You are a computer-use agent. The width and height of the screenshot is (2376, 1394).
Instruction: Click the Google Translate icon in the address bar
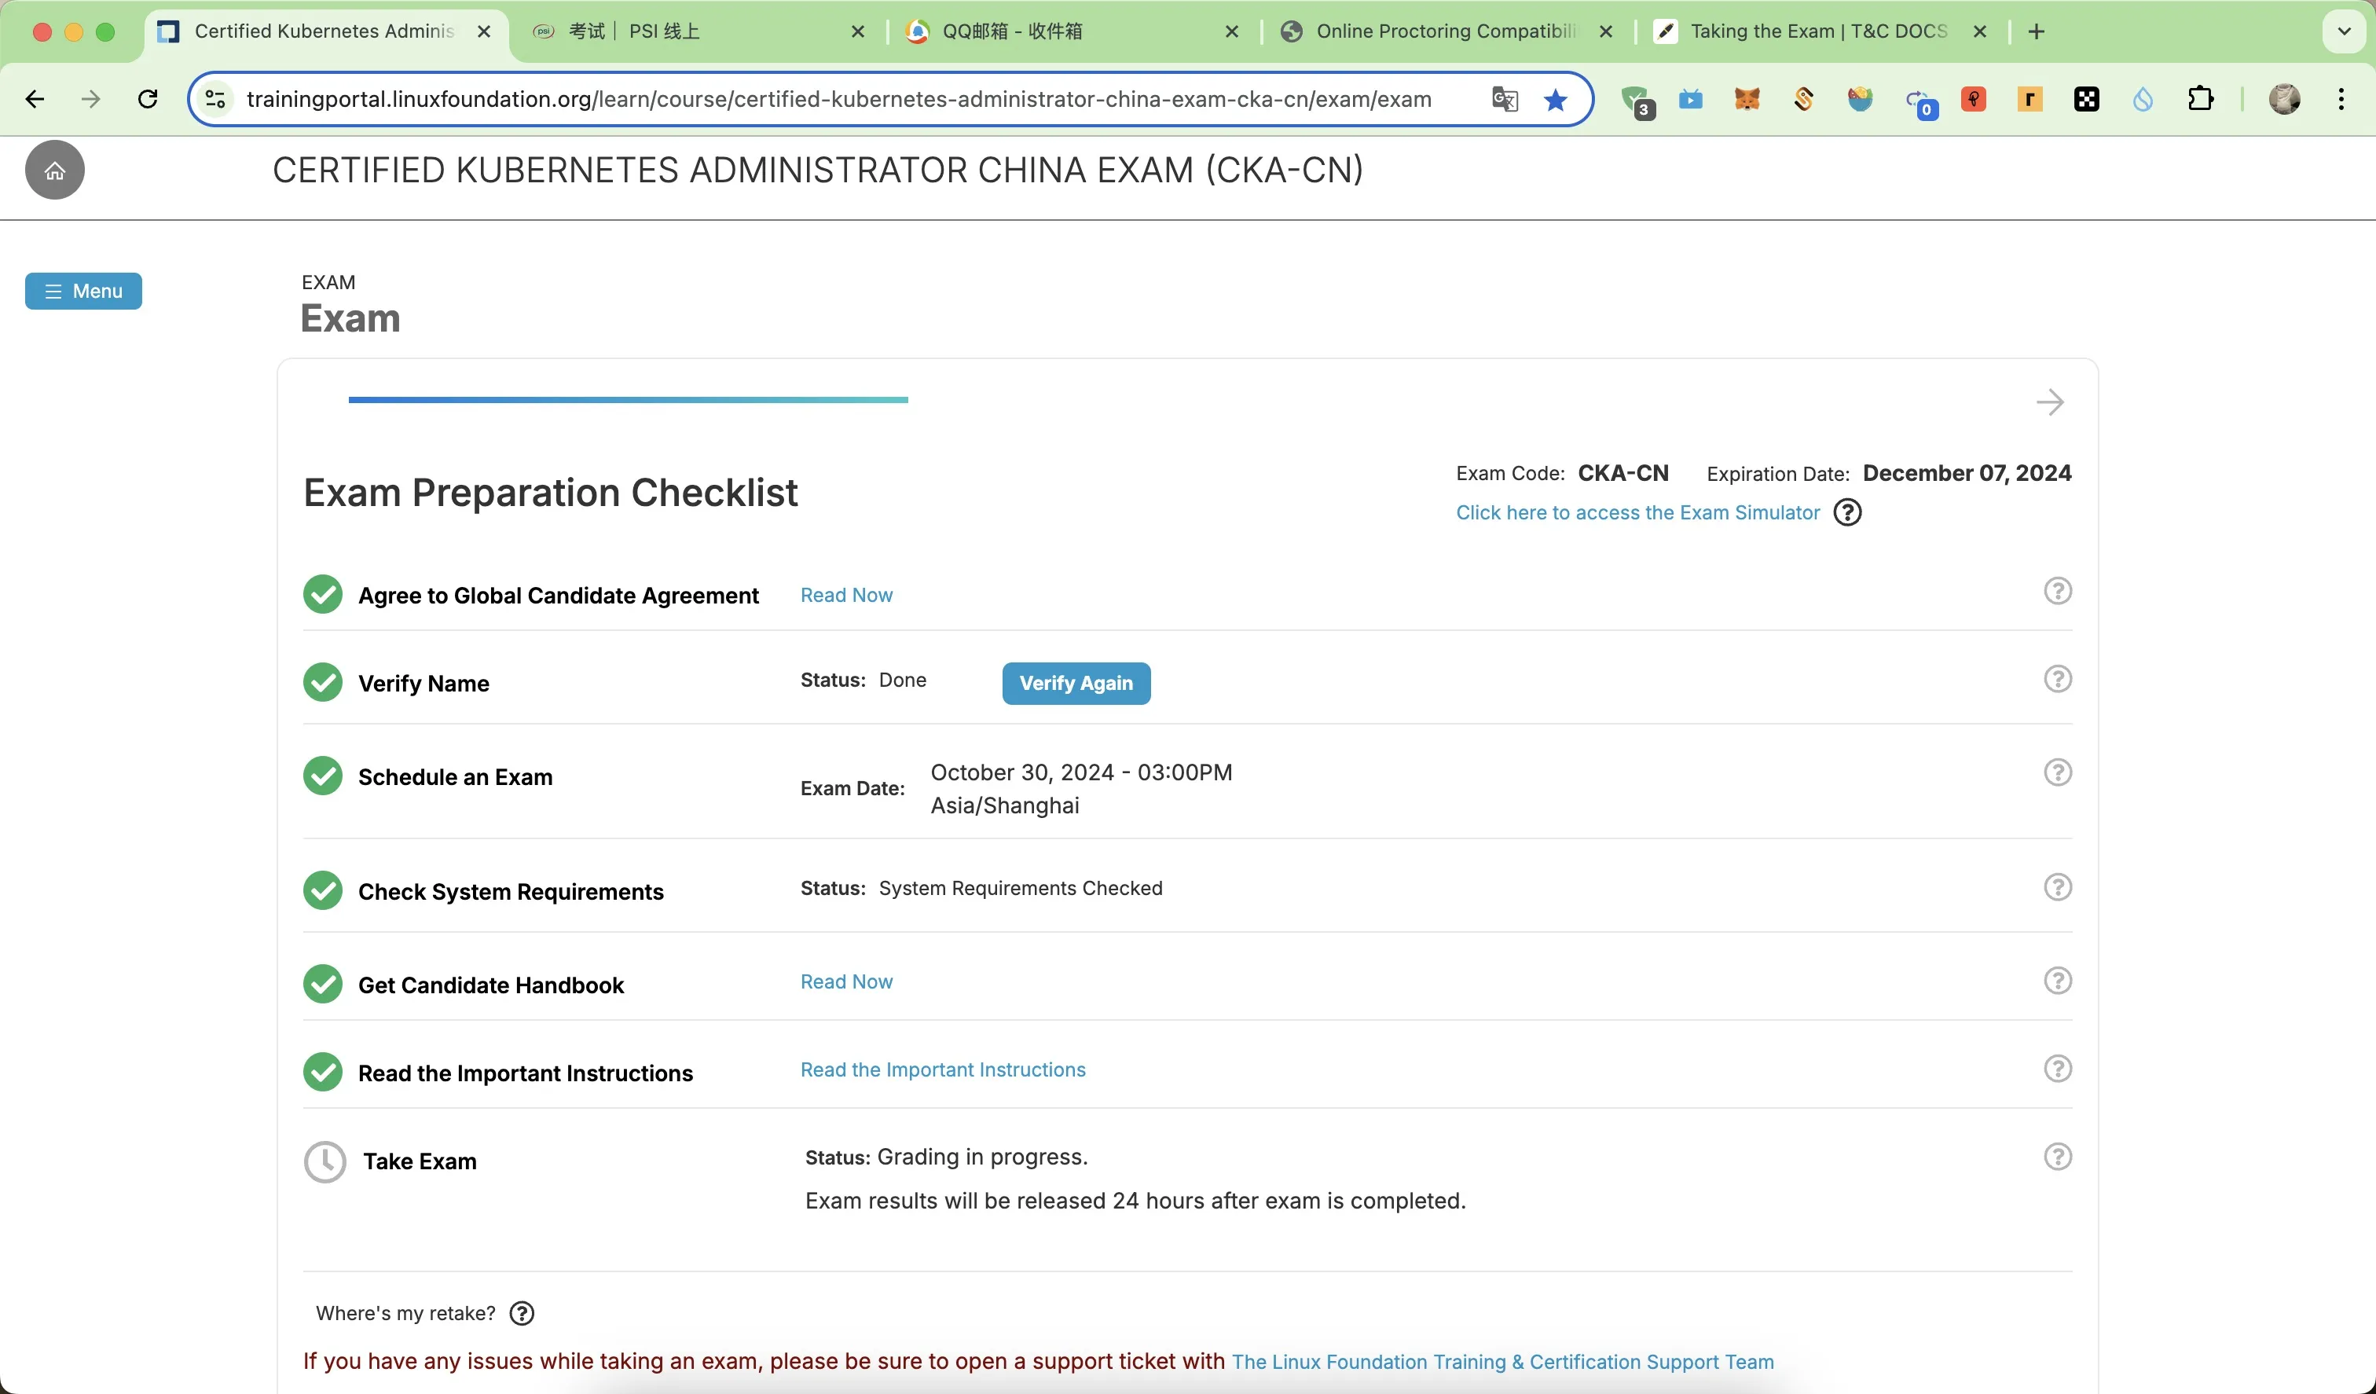tap(1505, 99)
